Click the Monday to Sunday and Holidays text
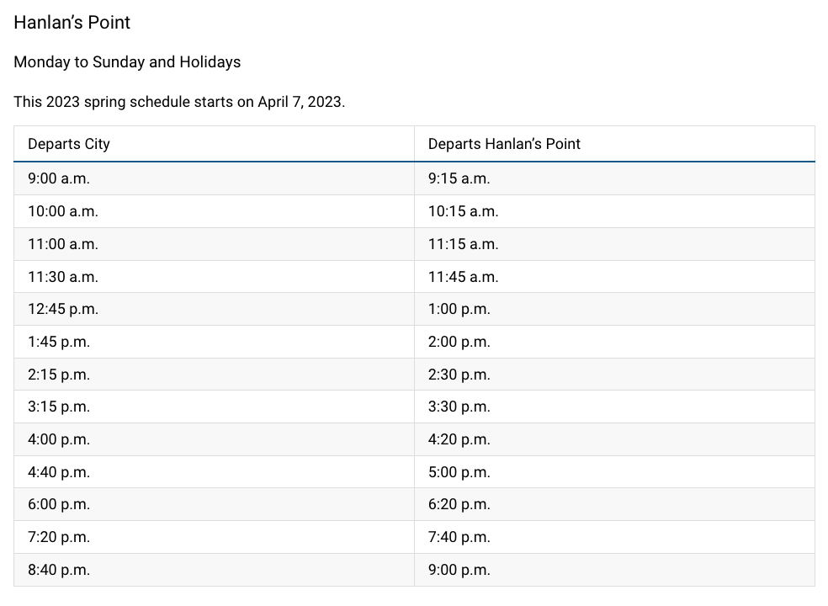 click(x=127, y=62)
